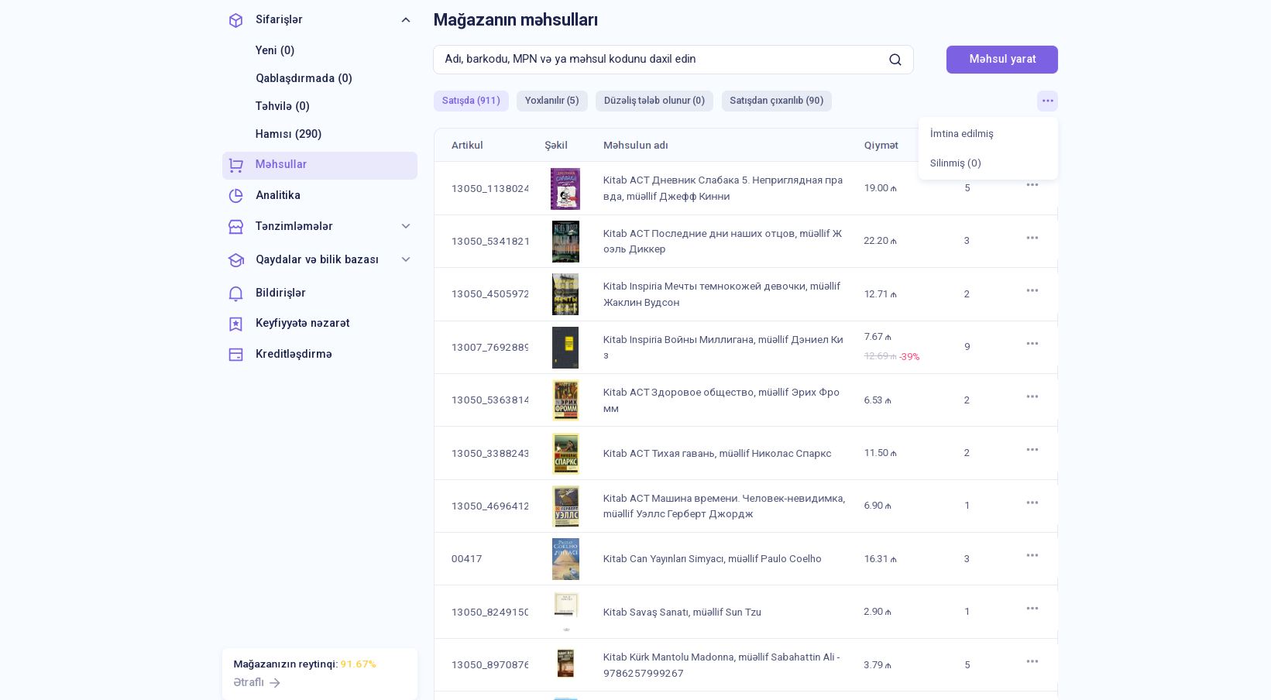Click the Məhsul yarat button
This screenshot has width=1271, height=700.
tap(1002, 60)
